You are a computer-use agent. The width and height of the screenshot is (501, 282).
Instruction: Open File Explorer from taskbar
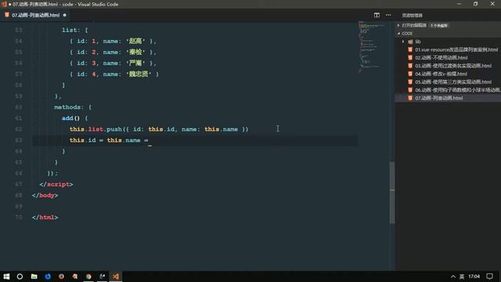(x=34, y=277)
